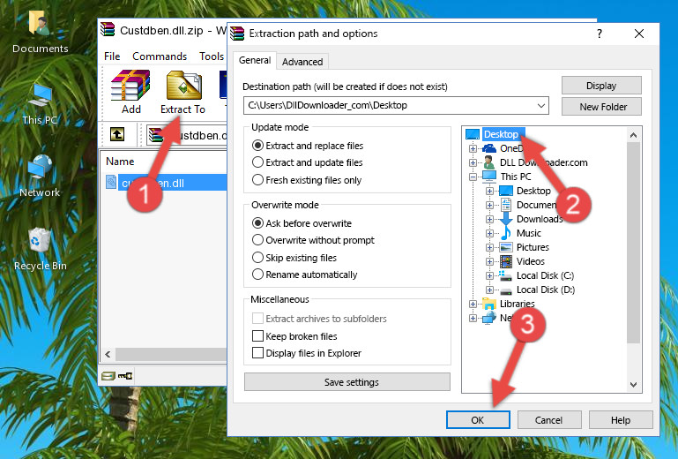The width and height of the screenshot is (678, 459).
Task: Expand the Libraries tree node
Action: click(473, 304)
